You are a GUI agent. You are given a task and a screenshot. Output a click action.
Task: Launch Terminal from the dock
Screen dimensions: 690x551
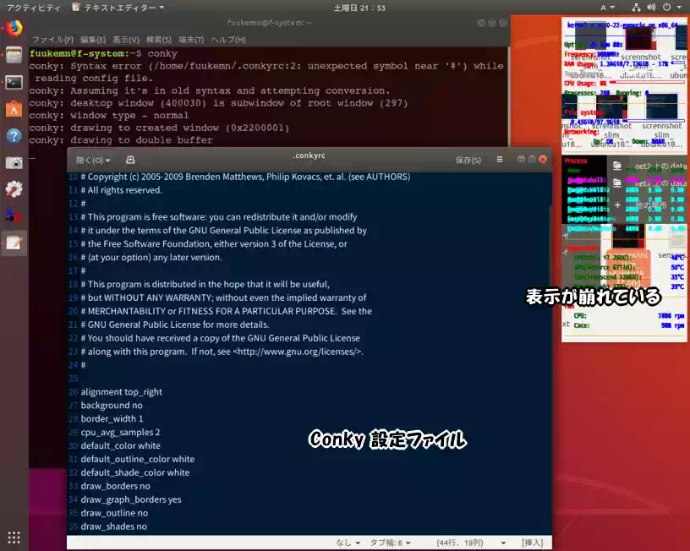[x=14, y=82]
